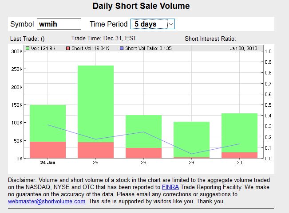Screen dimensions: 289x213
Task: Click the red short volume bar for 24 Jan
Action: (48, 150)
